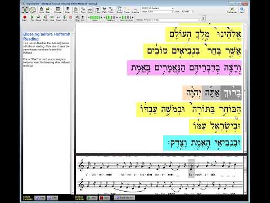The image size is (270, 203).
Task: Adjust the third green level meter
Action: 126,18
